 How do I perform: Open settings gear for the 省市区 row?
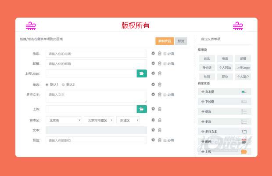[153, 120]
